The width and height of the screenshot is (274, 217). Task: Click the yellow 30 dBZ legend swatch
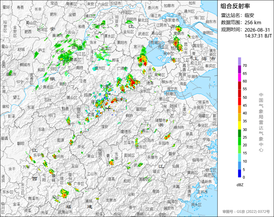[x=240, y=125]
